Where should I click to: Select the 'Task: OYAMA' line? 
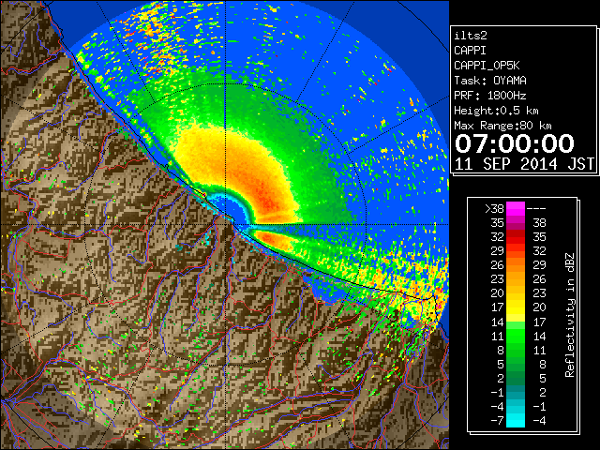[x=489, y=81]
